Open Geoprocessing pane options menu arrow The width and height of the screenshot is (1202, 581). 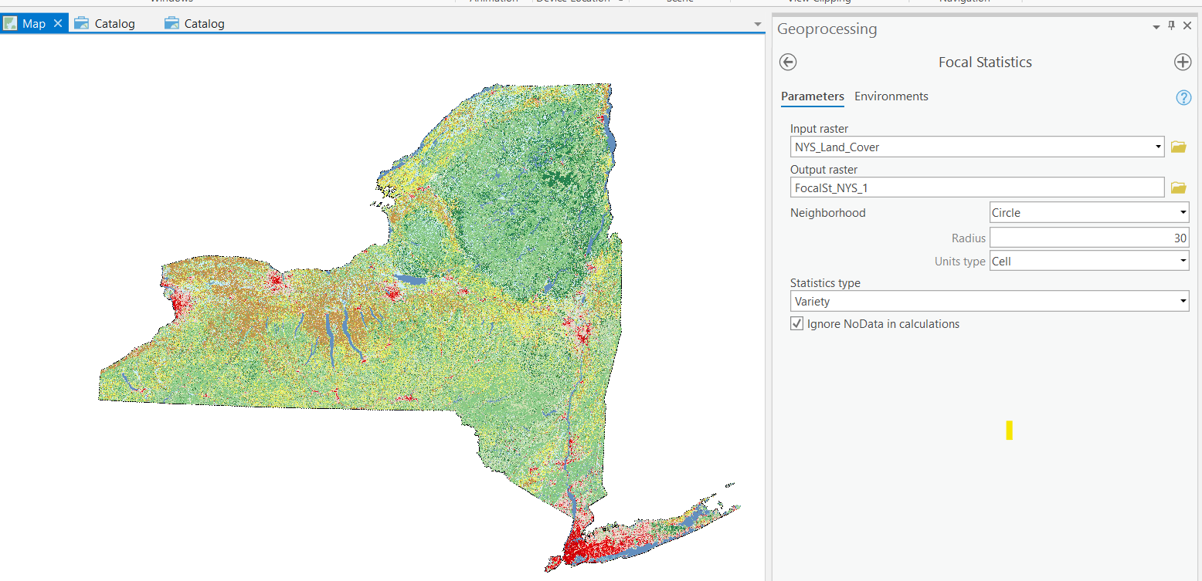1156,27
